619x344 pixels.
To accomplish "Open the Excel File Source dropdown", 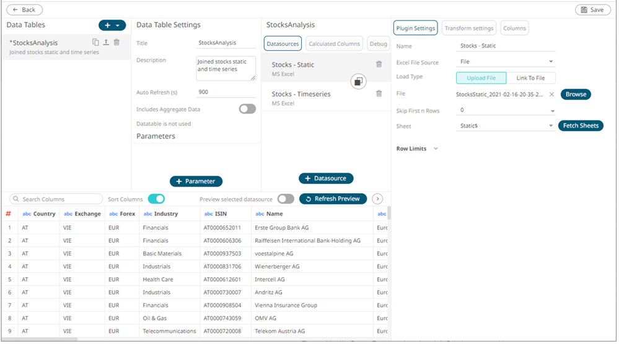I will click(x=551, y=62).
